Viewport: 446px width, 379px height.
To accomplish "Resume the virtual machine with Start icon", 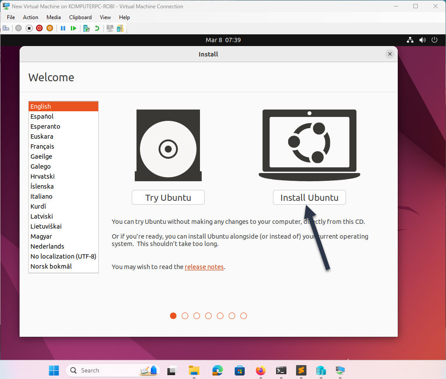I will (x=74, y=28).
